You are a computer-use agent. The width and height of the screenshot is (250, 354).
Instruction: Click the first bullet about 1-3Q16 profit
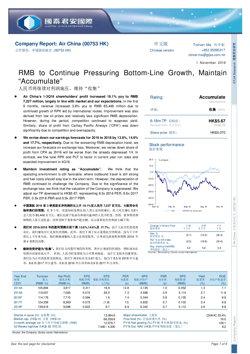(81, 114)
